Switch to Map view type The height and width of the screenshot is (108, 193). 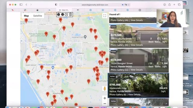26,16
